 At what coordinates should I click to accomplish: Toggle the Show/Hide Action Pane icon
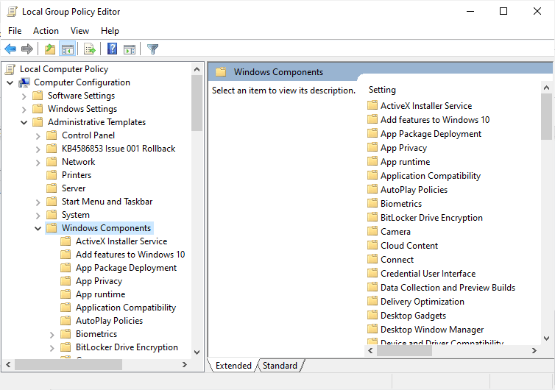click(130, 49)
